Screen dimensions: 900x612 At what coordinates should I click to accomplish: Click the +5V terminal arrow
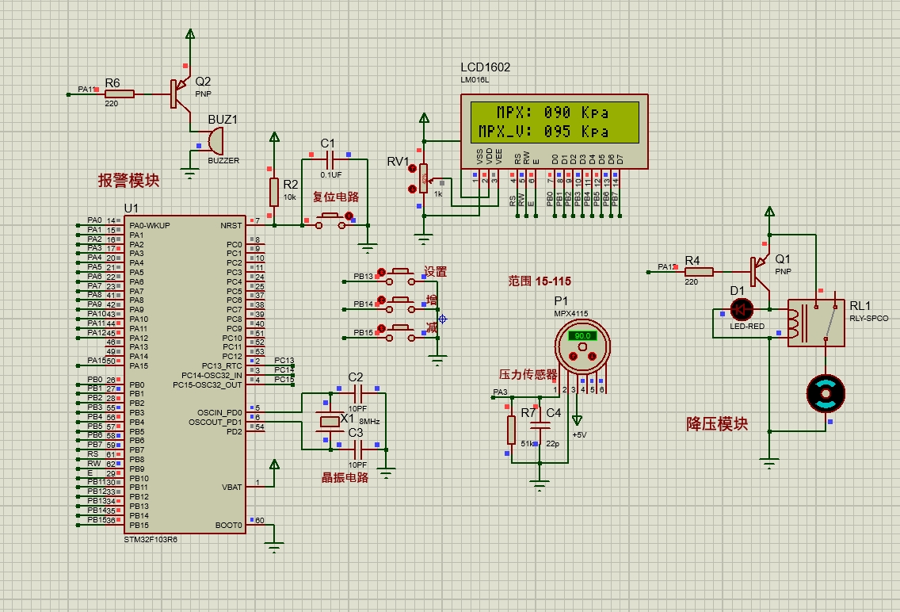[577, 421]
